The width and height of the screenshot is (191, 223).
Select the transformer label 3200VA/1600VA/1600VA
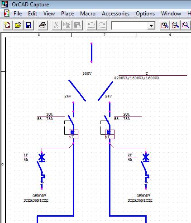[137, 78]
